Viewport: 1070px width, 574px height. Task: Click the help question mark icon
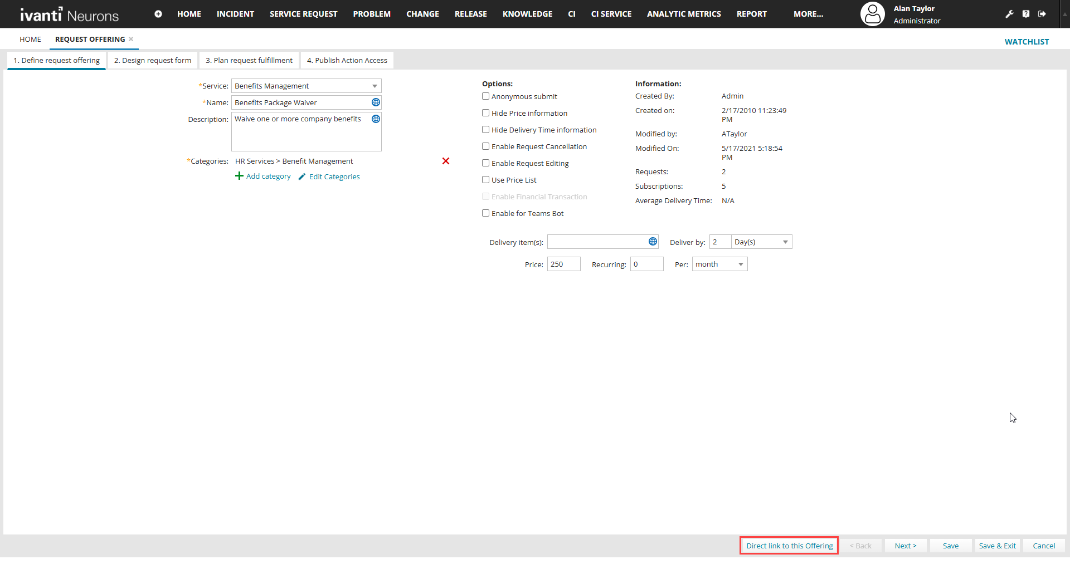1026,14
